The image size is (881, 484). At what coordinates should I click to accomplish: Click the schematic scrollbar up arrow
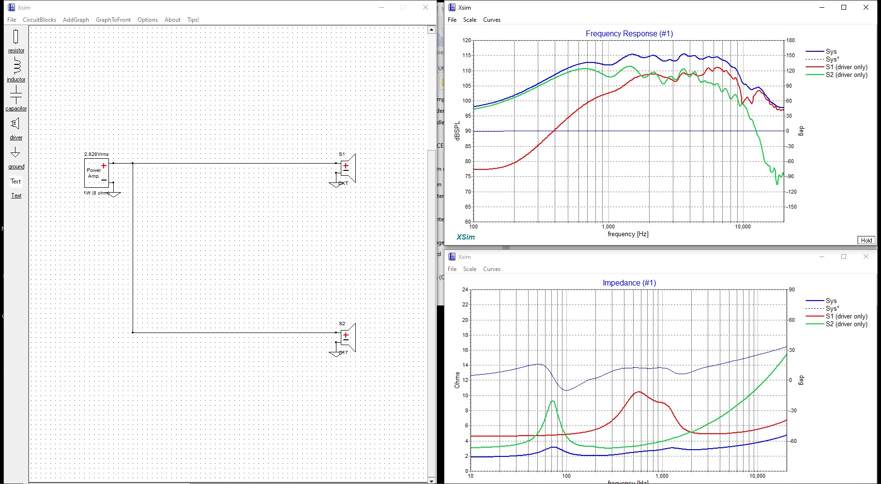click(x=431, y=30)
